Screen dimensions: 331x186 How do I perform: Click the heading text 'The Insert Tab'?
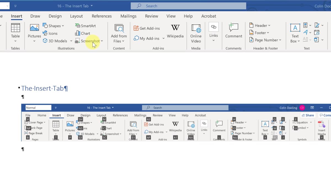click(x=42, y=88)
